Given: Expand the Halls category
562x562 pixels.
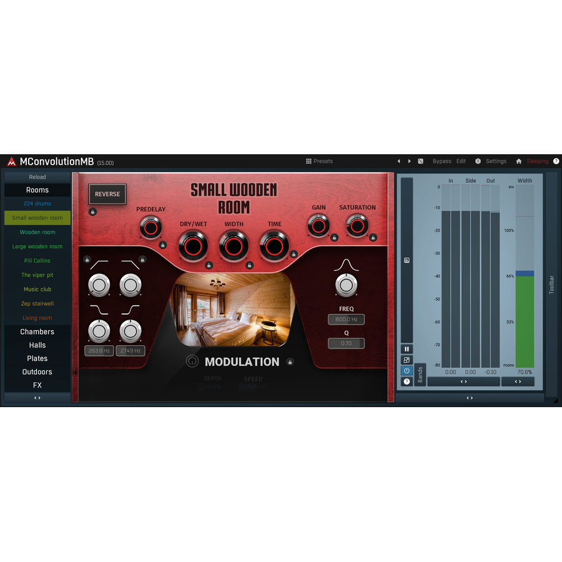Looking at the screenshot, I should click(x=37, y=345).
